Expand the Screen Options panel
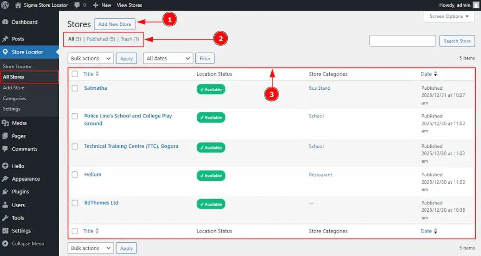Viewport: 481px width, 256px height. tap(449, 16)
